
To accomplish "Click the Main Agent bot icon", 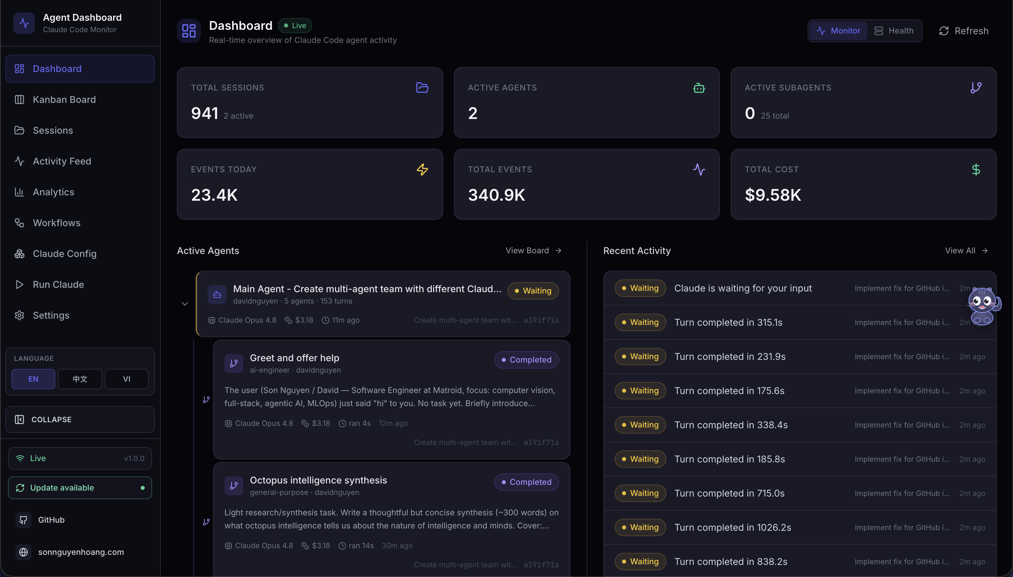I will [217, 295].
